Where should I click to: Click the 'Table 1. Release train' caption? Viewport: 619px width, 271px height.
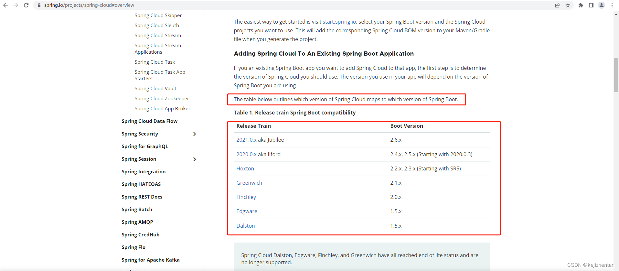[295, 113]
